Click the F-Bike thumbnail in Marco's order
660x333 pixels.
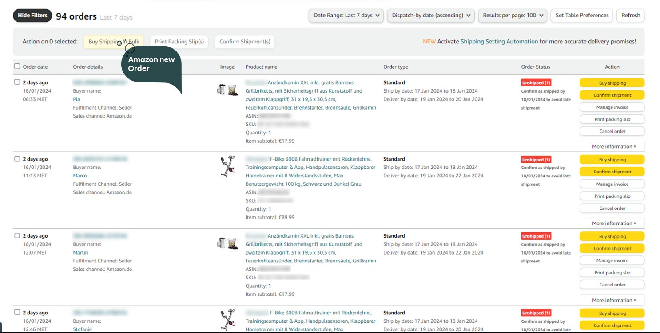[227, 167]
